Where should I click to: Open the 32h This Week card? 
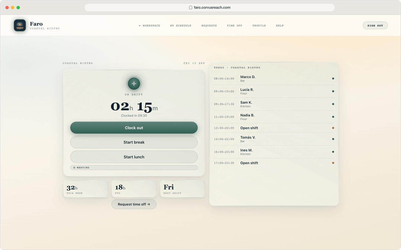pyautogui.click(x=85, y=189)
